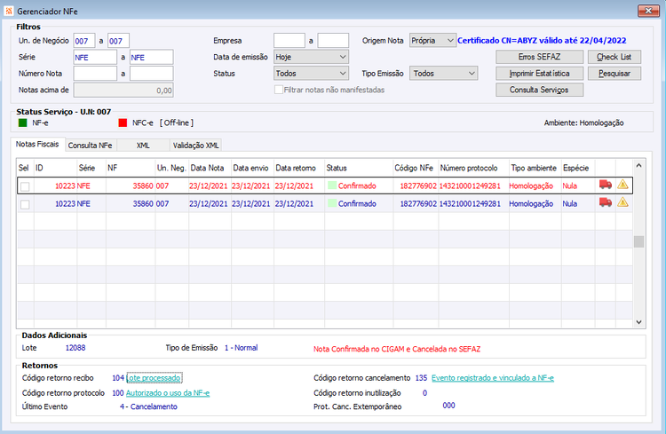The width and height of the screenshot is (666, 434).
Task: Click the yellow warning icon in first row
Action: tap(622, 185)
